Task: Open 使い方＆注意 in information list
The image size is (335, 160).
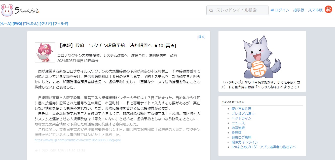Action: pos(241,109)
